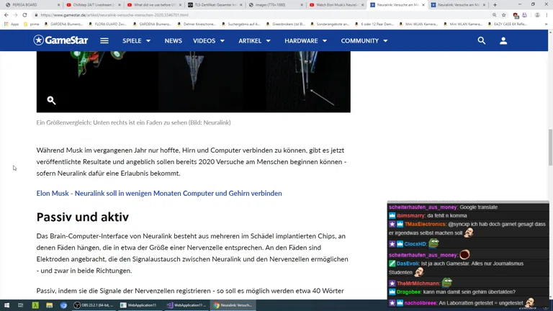
Task: Switch to the PEPEGA BOARD tab
Action: pos(32,5)
